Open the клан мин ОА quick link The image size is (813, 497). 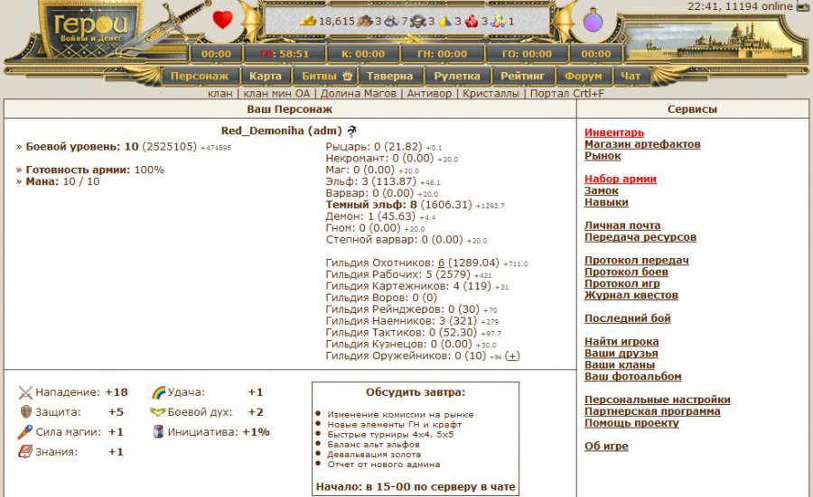click(x=276, y=94)
